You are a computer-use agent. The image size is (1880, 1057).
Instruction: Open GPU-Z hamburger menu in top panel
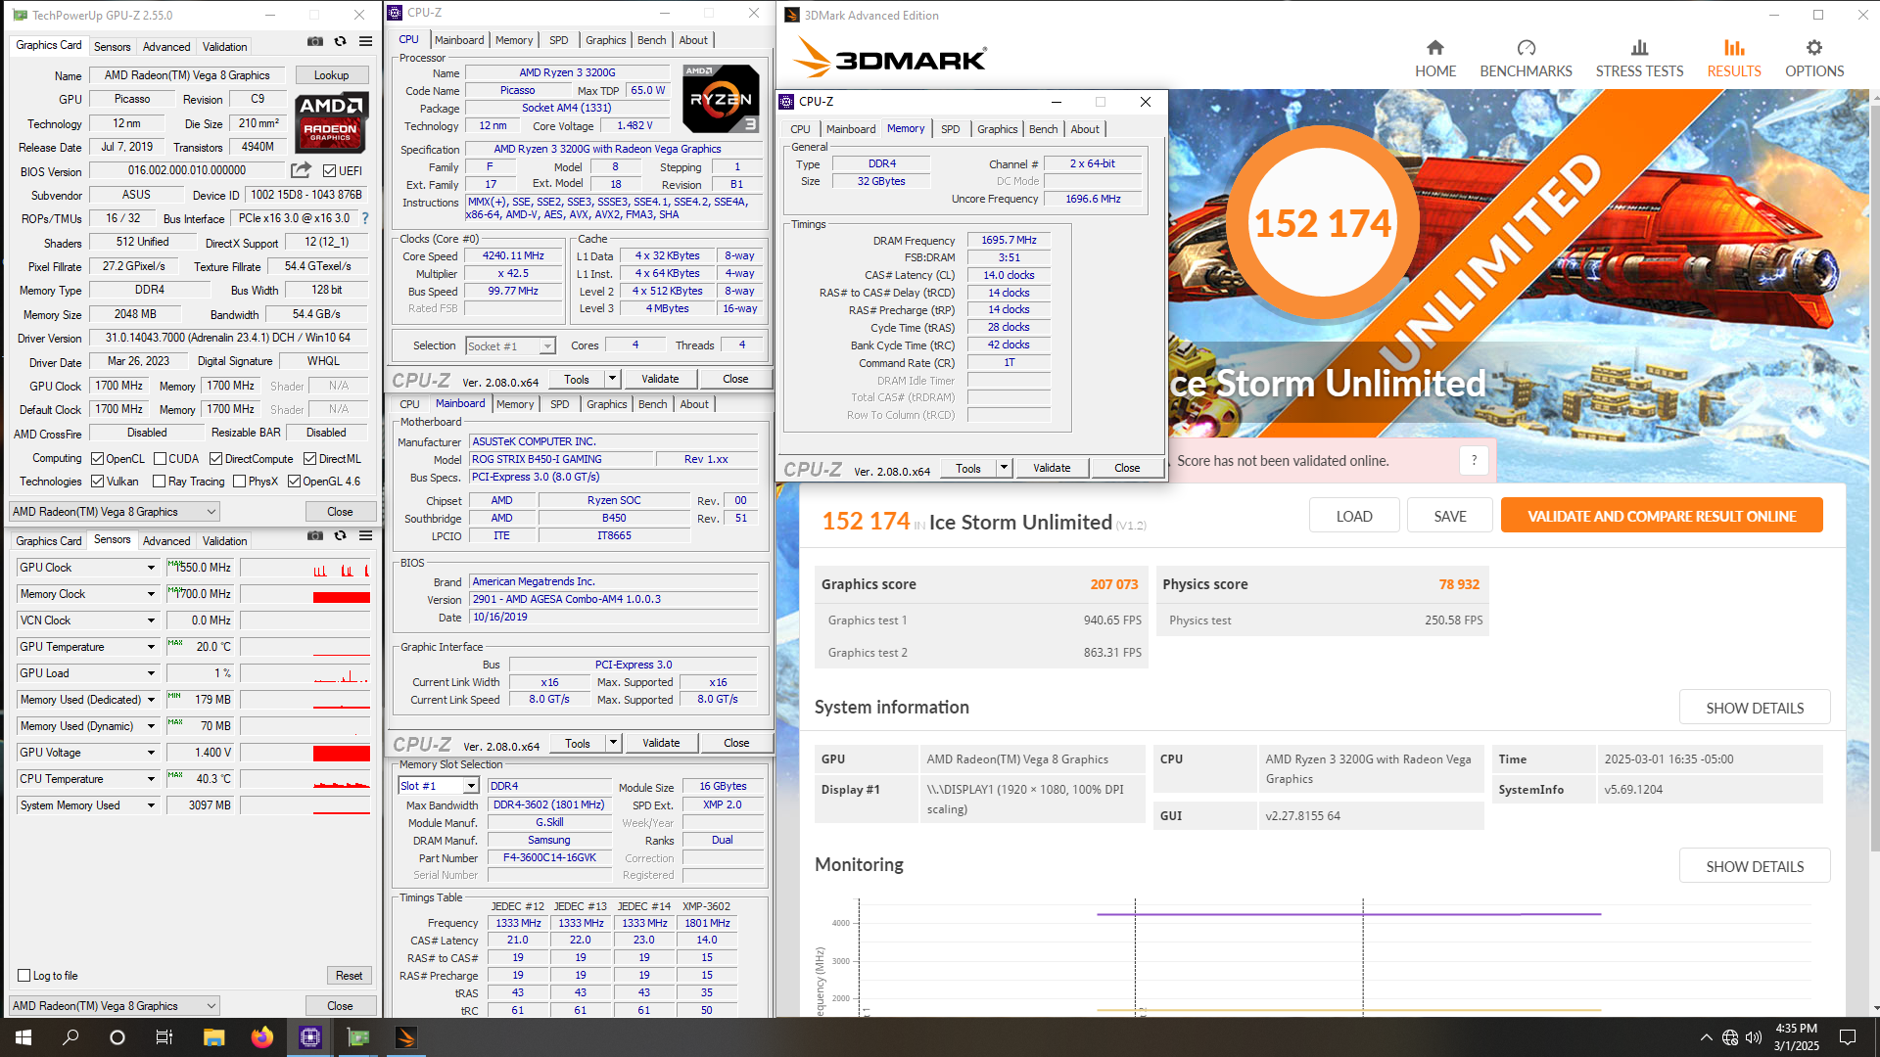pos(365,41)
